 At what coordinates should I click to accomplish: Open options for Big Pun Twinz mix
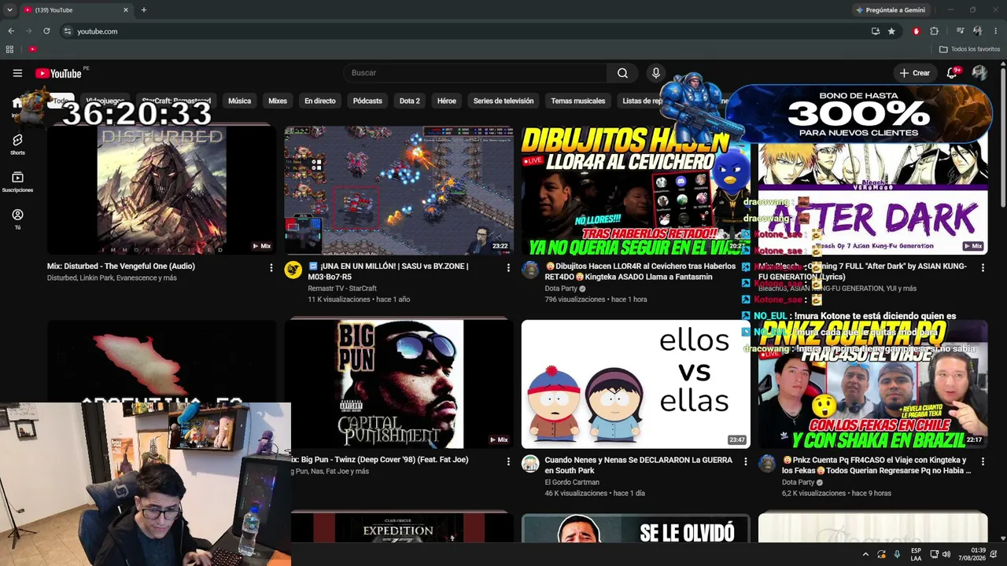point(508,461)
